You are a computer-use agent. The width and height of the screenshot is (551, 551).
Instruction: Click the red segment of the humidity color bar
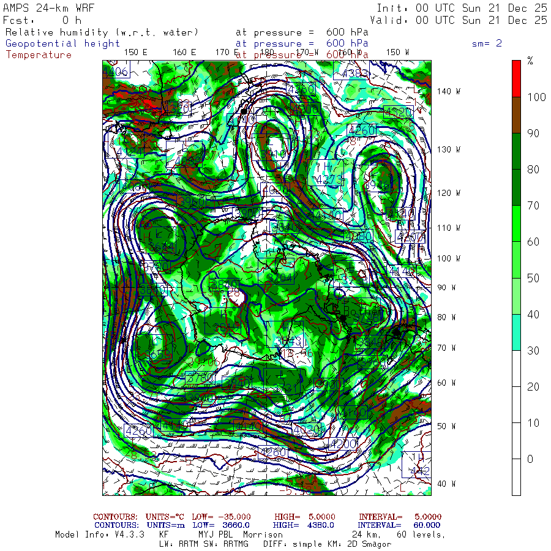516,79
